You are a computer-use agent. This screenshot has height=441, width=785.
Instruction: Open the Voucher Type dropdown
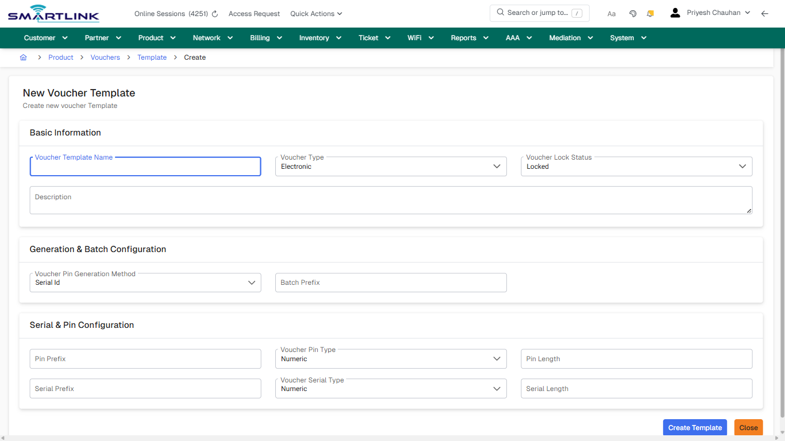point(497,166)
